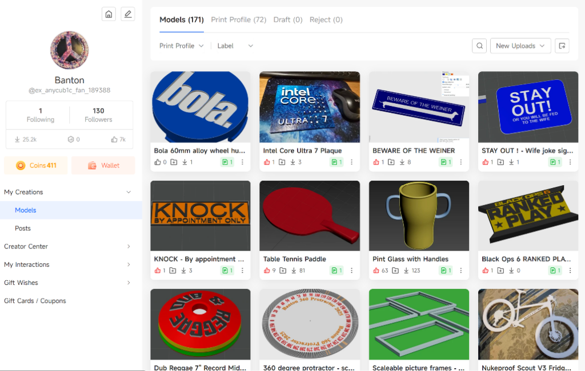Screen dimensions: 585x371
Task: Click the edit profile pencil icon
Action: pyautogui.click(x=127, y=14)
